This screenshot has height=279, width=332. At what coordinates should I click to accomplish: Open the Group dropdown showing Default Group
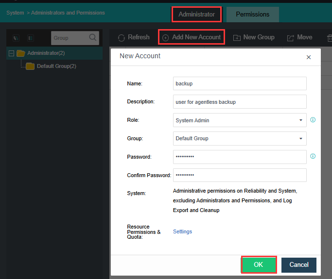coord(240,138)
